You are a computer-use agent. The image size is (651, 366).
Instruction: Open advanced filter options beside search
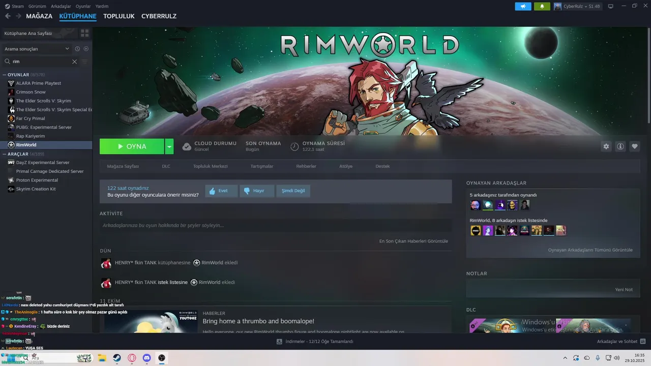tap(85, 62)
